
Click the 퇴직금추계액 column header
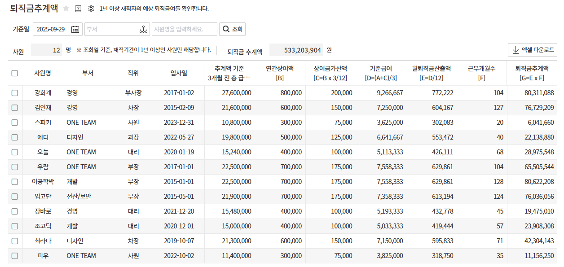pyautogui.click(x=532, y=73)
